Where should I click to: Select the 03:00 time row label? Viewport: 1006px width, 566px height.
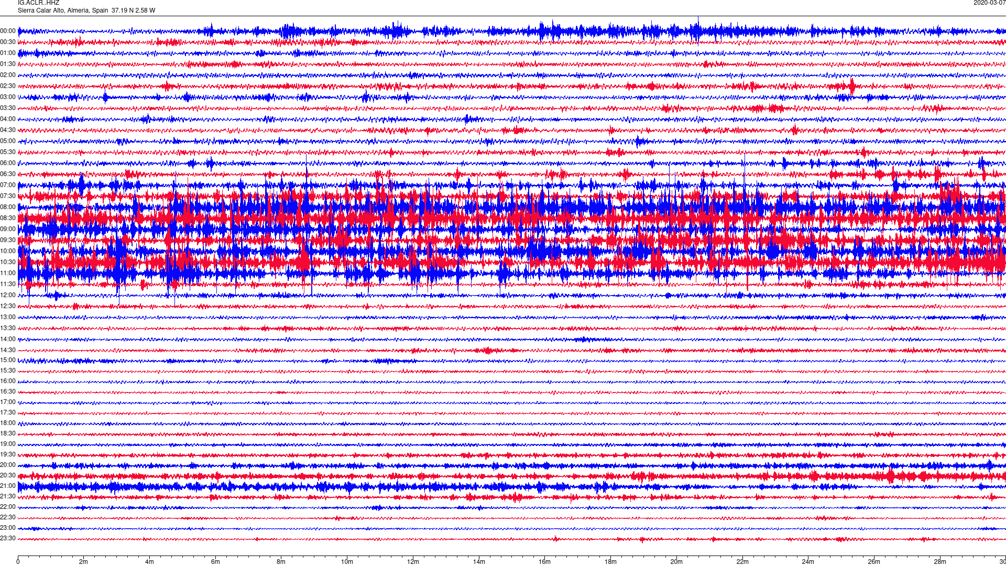[8, 97]
